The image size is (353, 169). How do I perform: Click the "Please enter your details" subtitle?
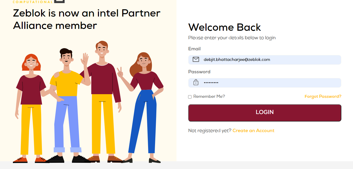coord(232,38)
